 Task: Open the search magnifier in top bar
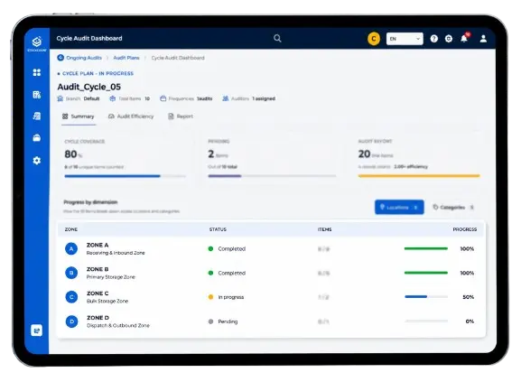[277, 38]
